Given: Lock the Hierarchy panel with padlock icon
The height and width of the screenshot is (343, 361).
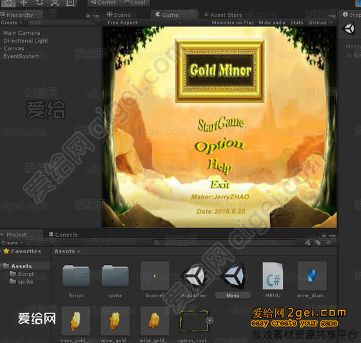Looking at the screenshot, I should tap(88, 15).
